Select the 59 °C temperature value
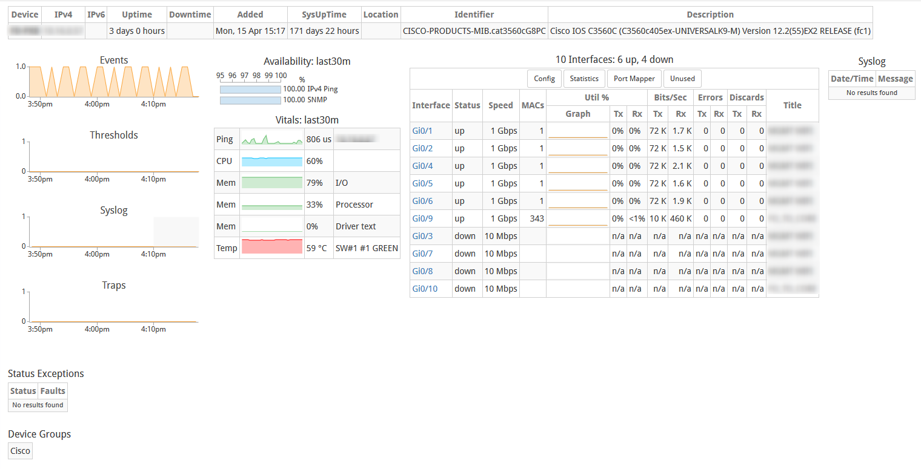 point(316,248)
